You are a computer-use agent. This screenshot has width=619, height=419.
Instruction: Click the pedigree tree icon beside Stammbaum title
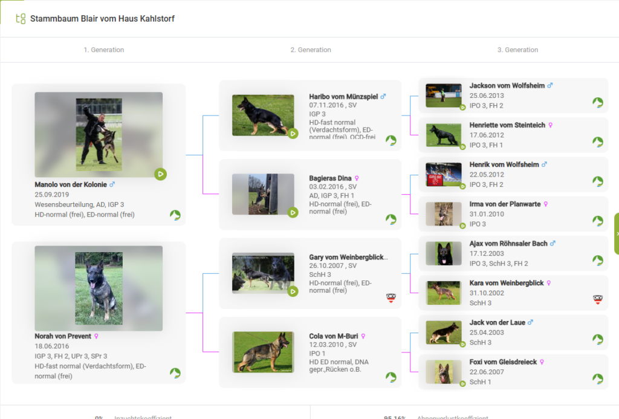click(x=21, y=19)
